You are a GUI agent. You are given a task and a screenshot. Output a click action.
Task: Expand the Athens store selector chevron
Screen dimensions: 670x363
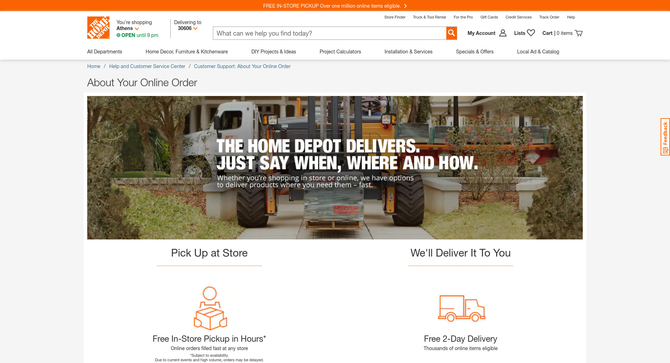click(137, 29)
